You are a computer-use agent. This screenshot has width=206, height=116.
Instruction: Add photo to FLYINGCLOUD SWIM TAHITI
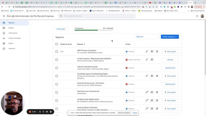tap(152, 100)
